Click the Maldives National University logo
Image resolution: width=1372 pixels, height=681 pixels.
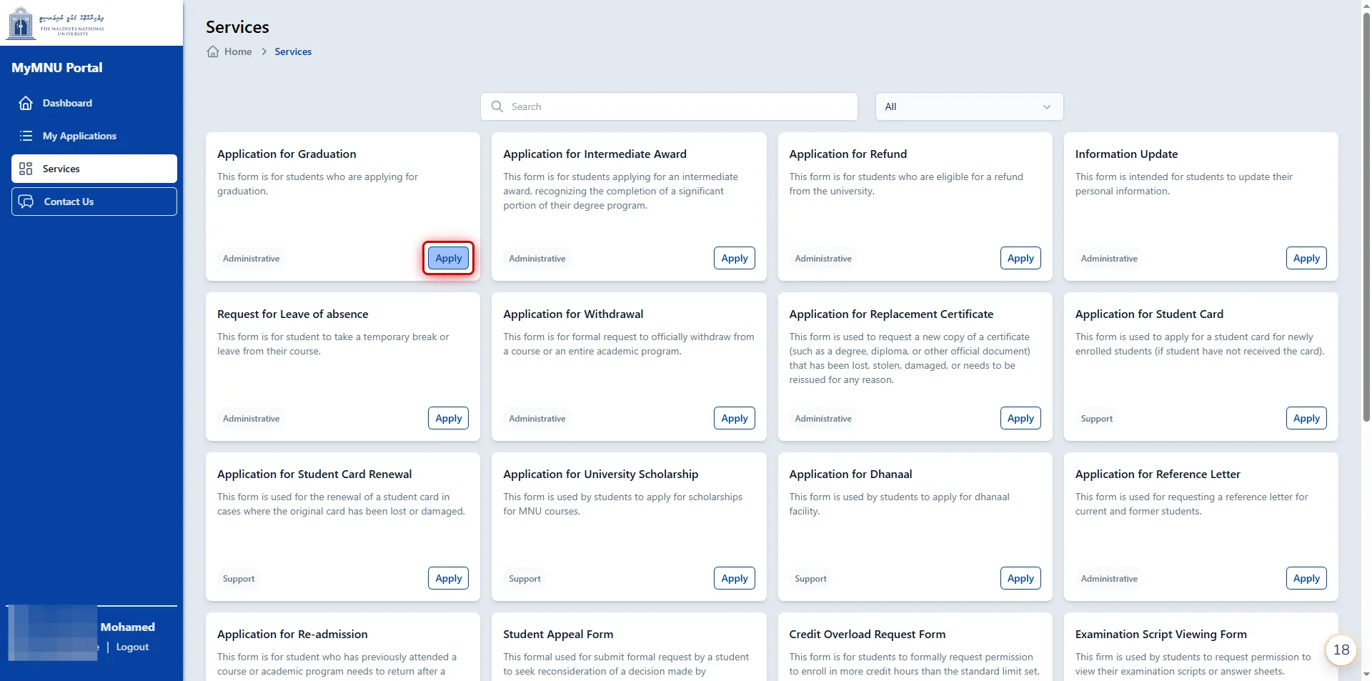(56, 23)
